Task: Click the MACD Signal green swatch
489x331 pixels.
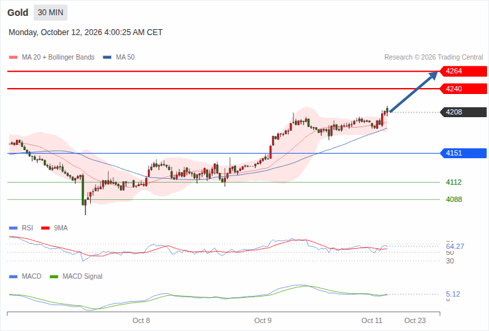Action: pos(54,277)
